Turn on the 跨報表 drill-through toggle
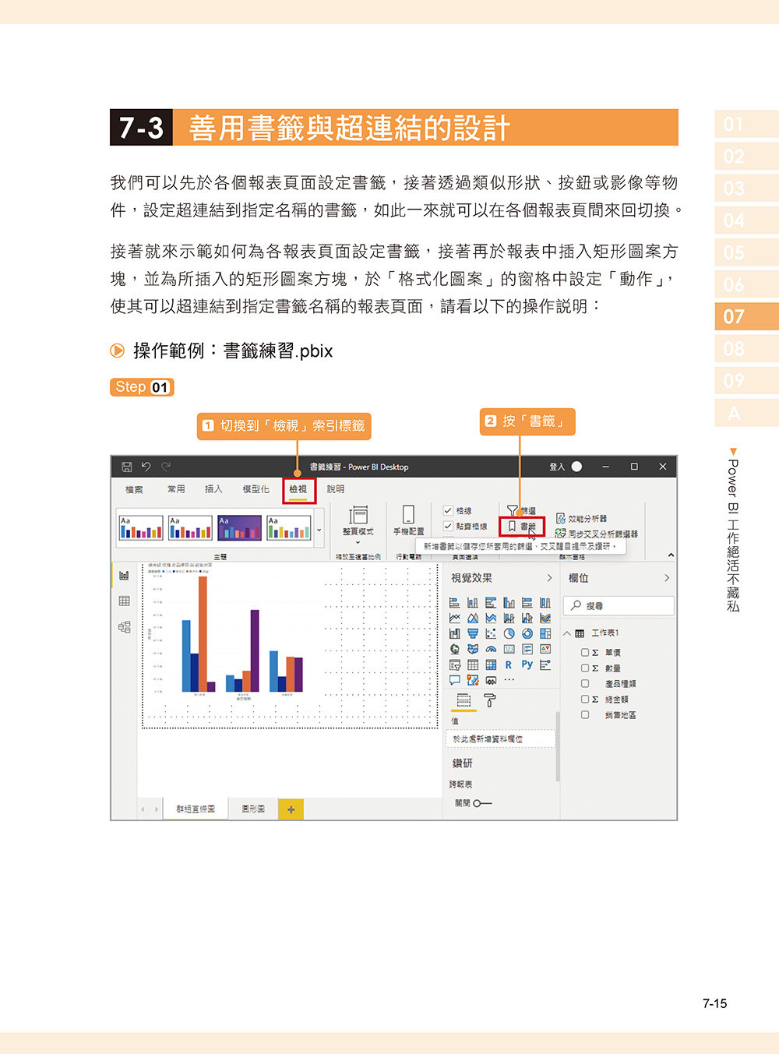Screen dimensions: 779x1054 483,803
